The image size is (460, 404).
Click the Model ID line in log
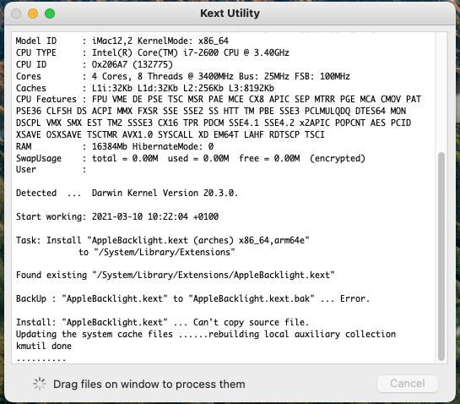(122, 41)
